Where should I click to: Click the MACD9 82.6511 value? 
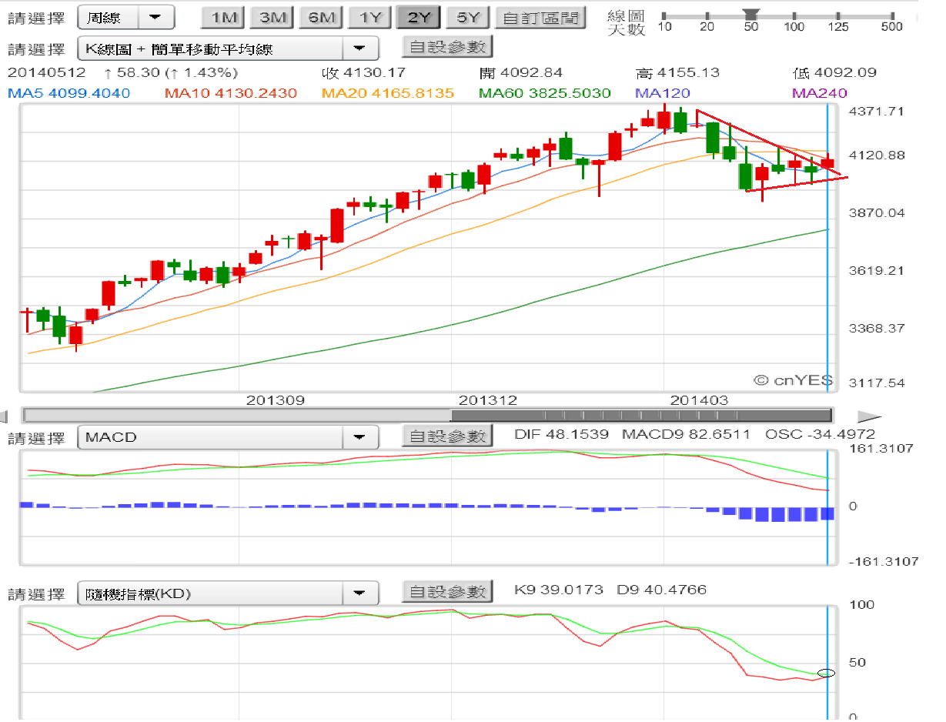[686, 434]
